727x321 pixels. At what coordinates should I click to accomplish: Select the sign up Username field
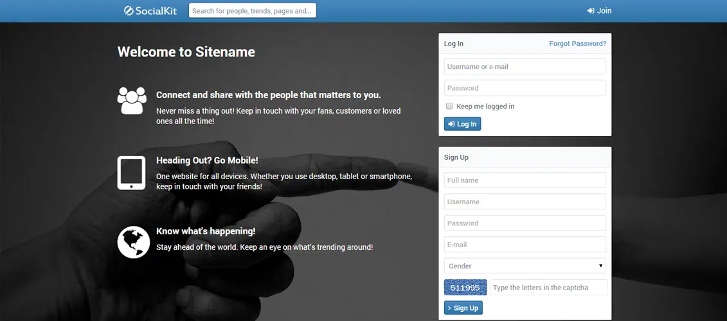tap(525, 202)
